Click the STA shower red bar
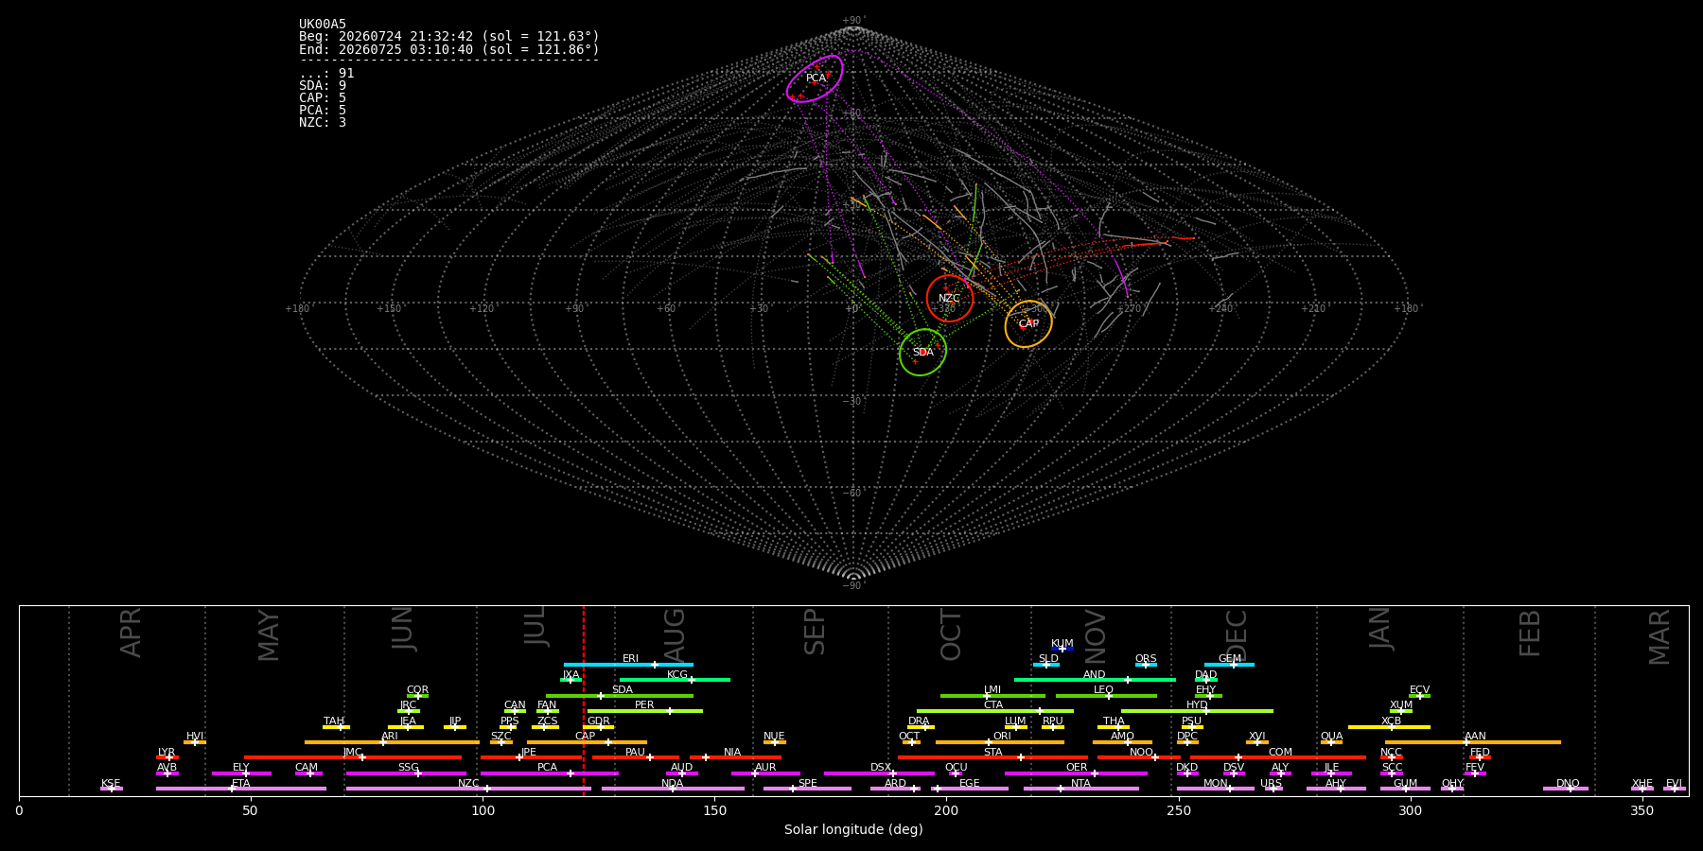The width and height of the screenshot is (1703, 851). (x=992, y=757)
